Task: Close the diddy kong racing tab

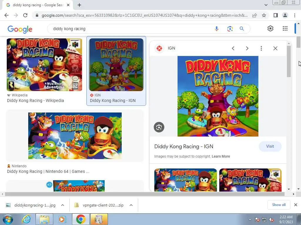Action: coord(68,5)
